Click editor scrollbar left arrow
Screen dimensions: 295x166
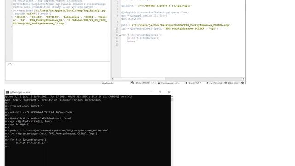(112, 79)
